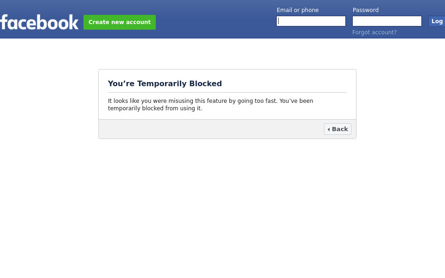Click the blue Facebook wordmark to go home

point(39,22)
